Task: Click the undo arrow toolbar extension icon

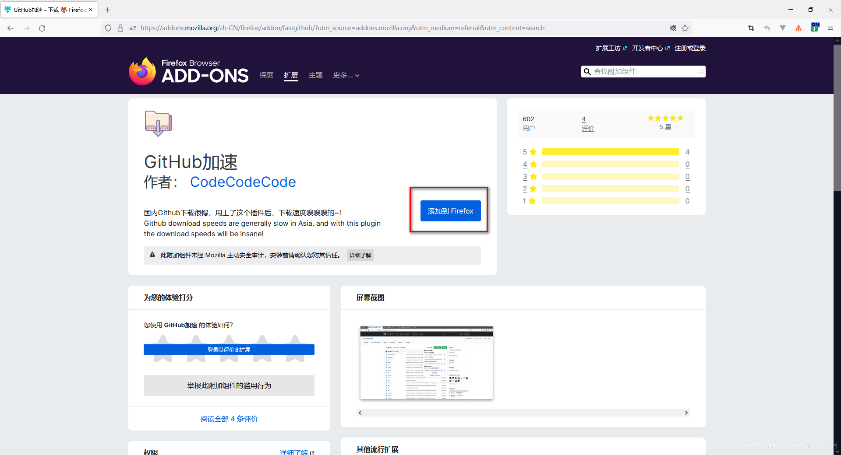Action: (767, 28)
